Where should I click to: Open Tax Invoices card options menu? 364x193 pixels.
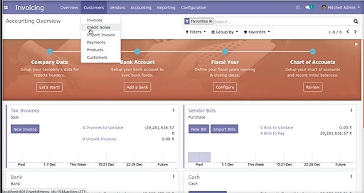173,110
